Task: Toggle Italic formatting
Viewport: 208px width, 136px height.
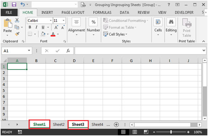Action: [x=36, y=27]
